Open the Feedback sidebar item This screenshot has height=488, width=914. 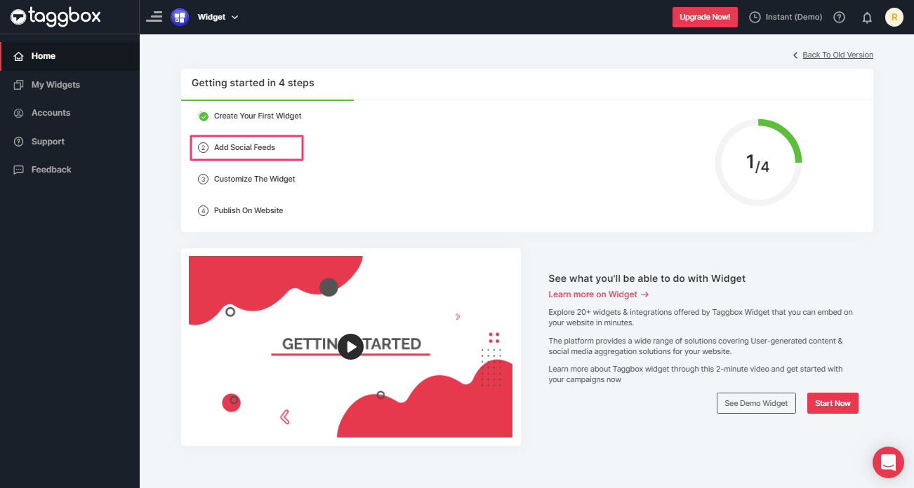click(x=51, y=169)
